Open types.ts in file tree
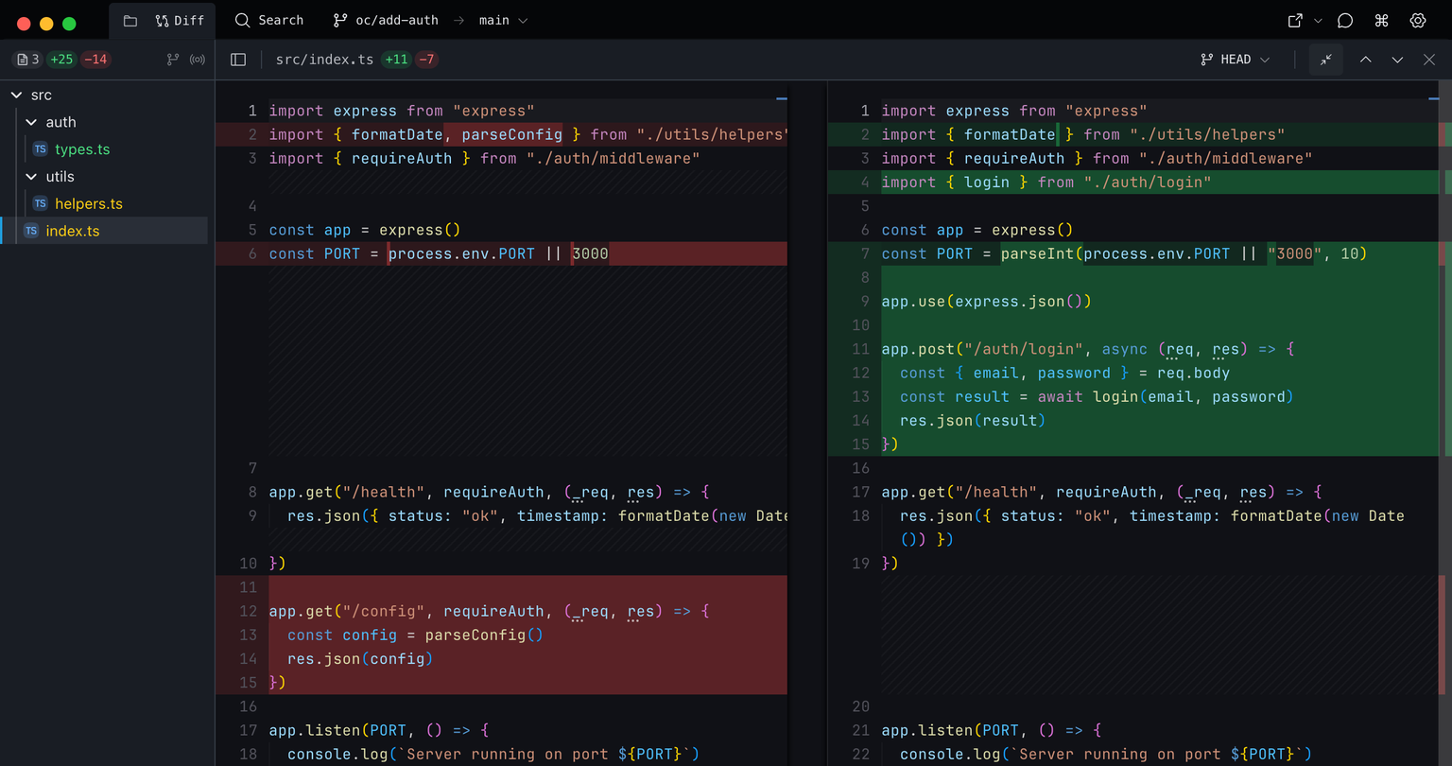 82,149
